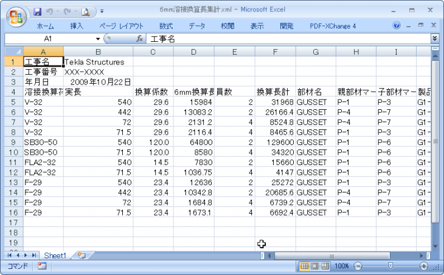Screen dimensions: 444x275
Task: Open the Name Box dropdown arrow
Action: coord(98,38)
